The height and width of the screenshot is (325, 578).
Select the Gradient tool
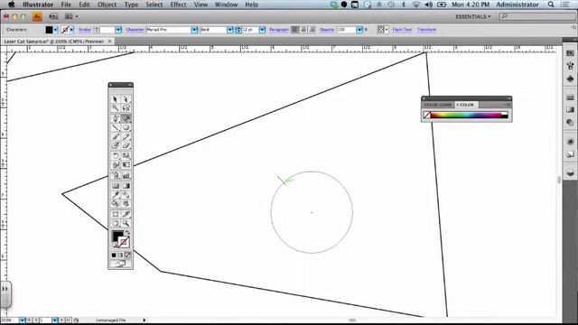tap(126, 186)
